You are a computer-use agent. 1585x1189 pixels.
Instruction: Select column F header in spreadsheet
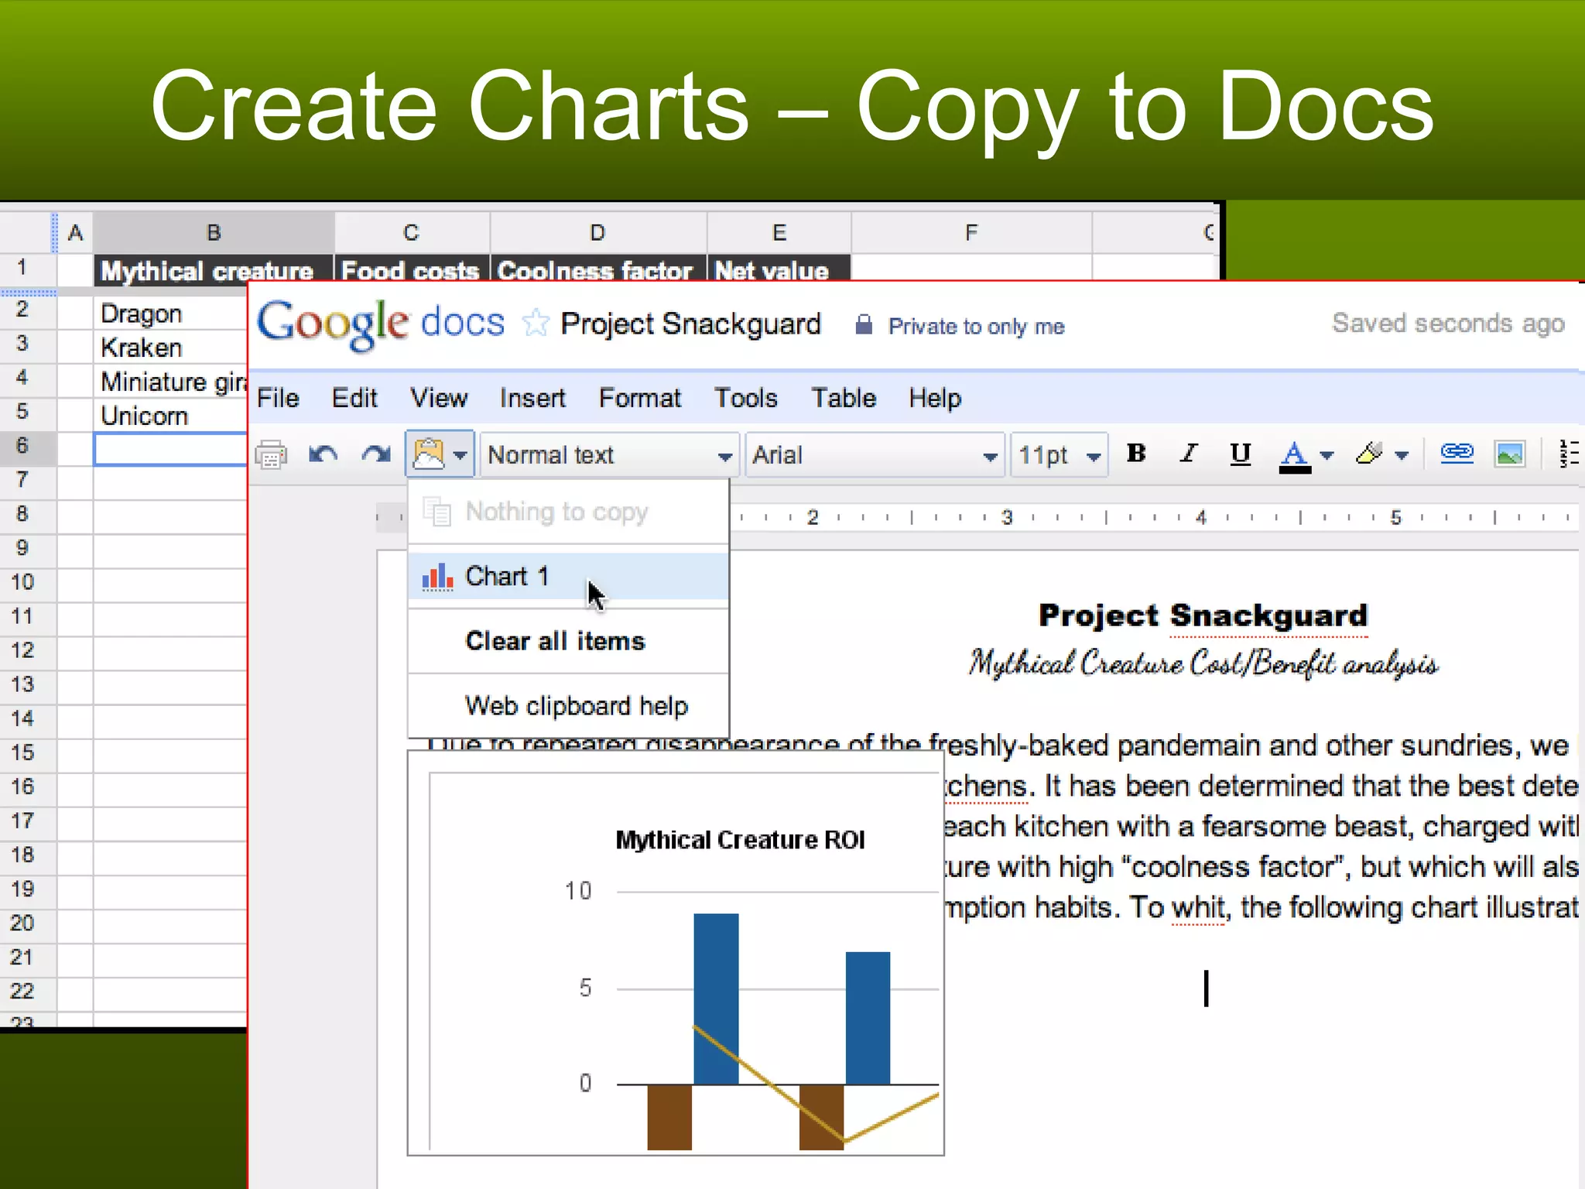pos(971,232)
